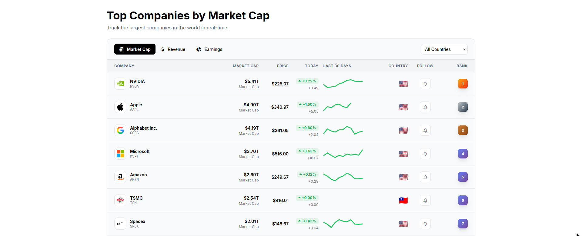Click Amazon's $249.67 price

coord(280,177)
